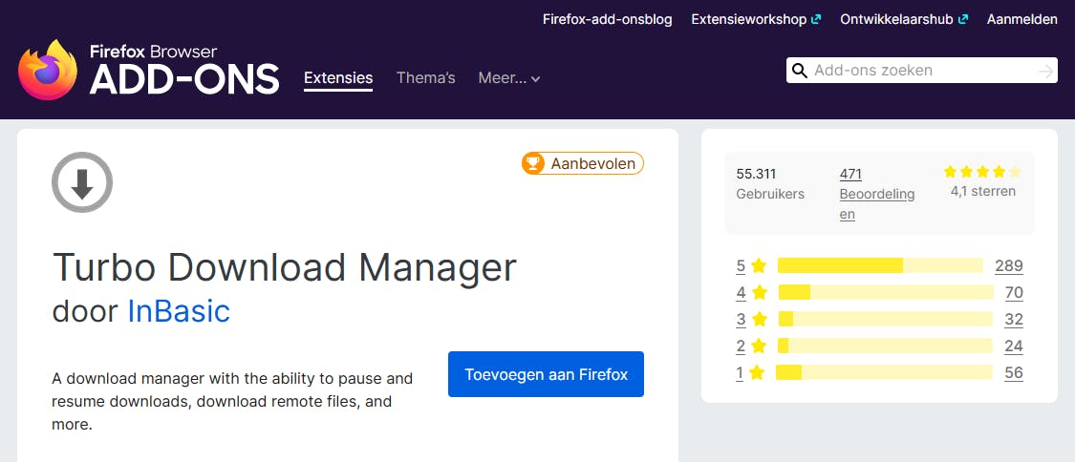Viewport: 1075px width, 462px height.
Task: Open the 56 one-star reviews count
Action: [1014, 372]
